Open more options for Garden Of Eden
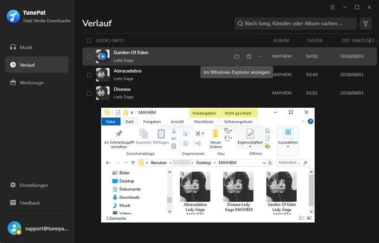This screenshot has height=243, width=379. (260, 56)
